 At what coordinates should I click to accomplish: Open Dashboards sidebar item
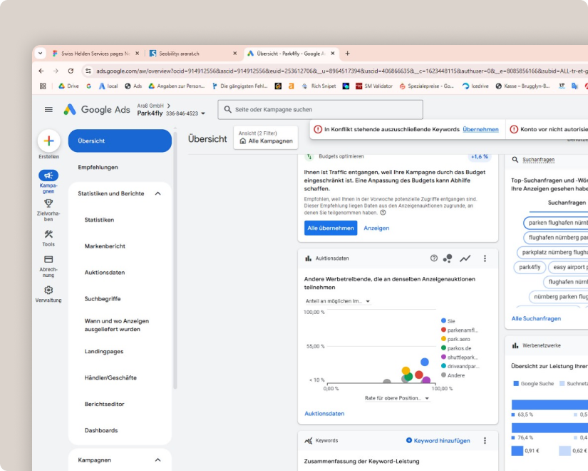coord(101,430)
